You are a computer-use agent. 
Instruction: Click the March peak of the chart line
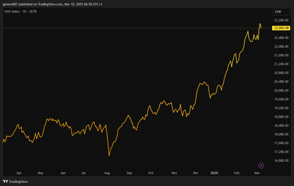[x=260, y=23]
